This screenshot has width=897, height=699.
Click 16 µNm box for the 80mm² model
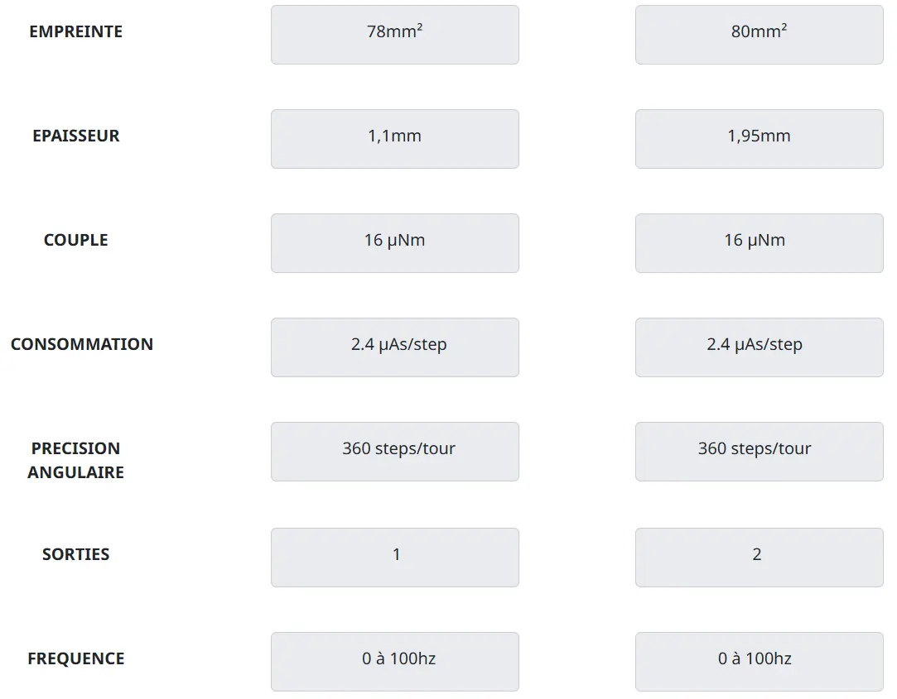coord(759,243)
